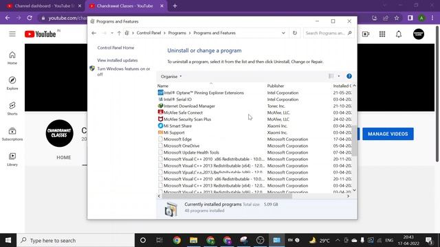Select Microsoft Edge in program list

click(254, 139)
